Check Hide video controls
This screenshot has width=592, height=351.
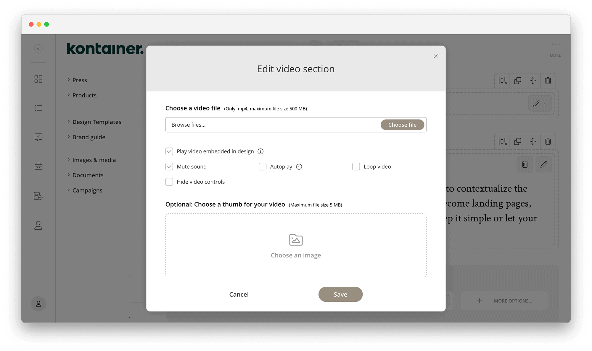click(x=169, y=182)
